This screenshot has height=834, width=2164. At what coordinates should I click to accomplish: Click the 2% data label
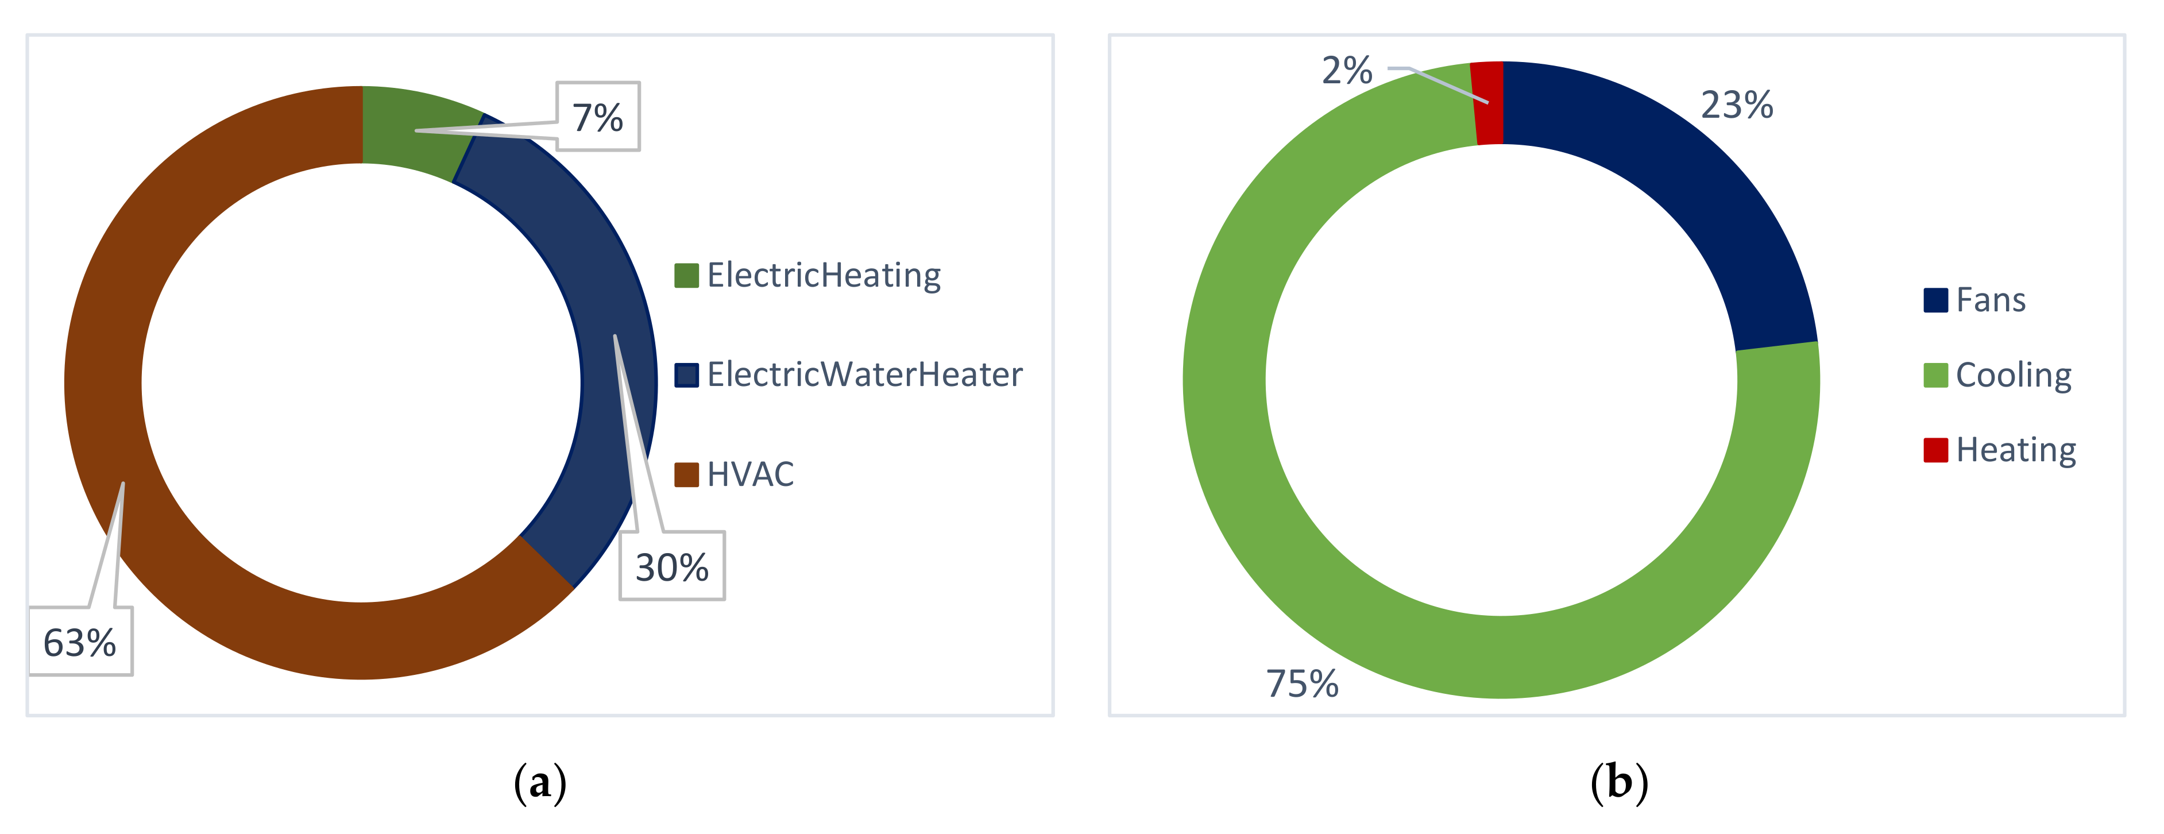point(1347,71)
